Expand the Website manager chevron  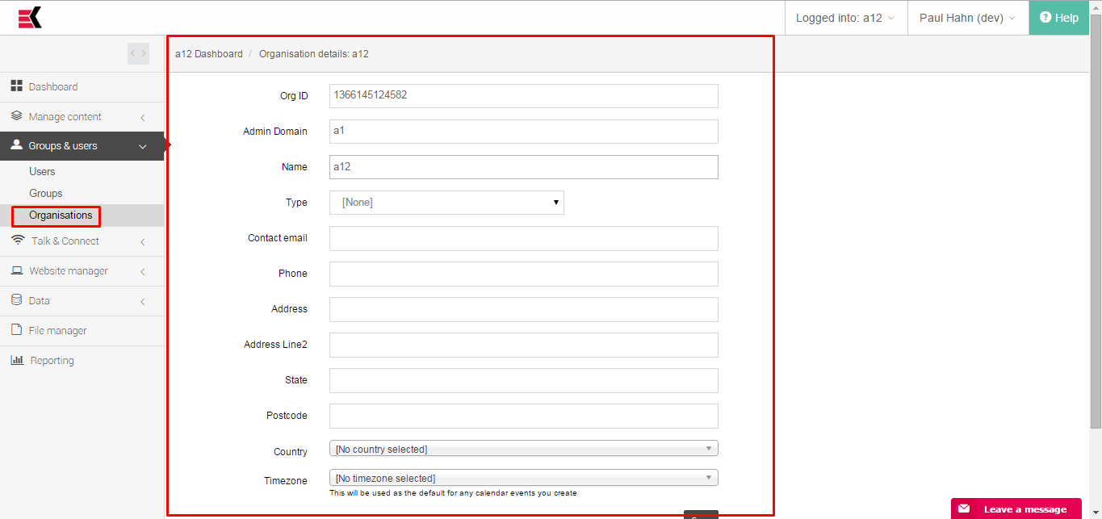pos(143,271)
